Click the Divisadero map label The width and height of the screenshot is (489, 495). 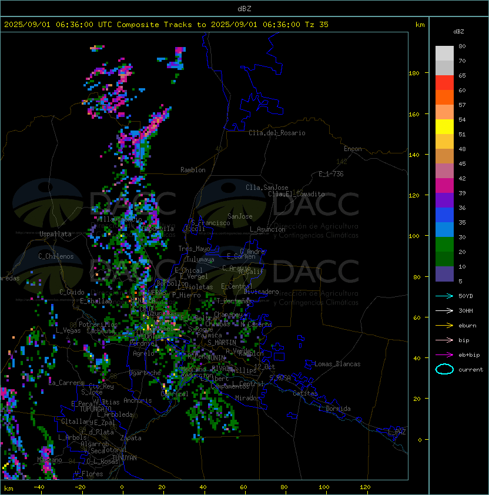pos(262,292)
